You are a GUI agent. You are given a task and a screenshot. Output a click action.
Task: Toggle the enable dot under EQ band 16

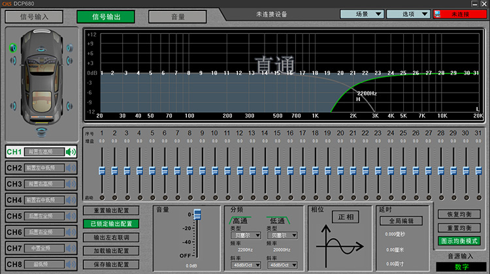pyautogui.click(x=291, y=198)
